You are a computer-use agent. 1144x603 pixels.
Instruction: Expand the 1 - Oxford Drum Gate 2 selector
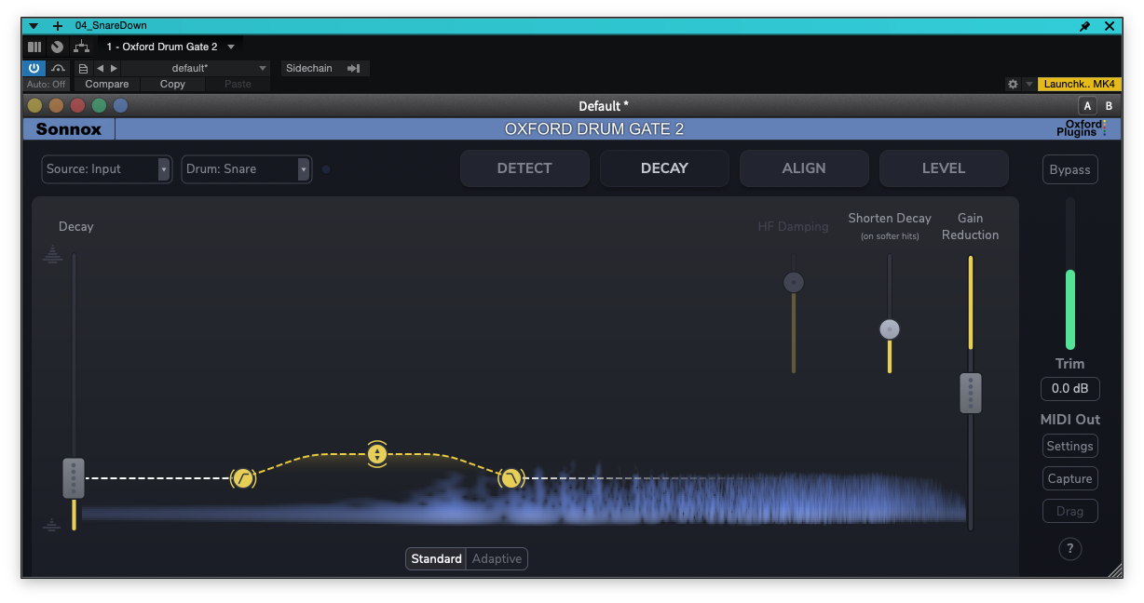click(171, 47)
